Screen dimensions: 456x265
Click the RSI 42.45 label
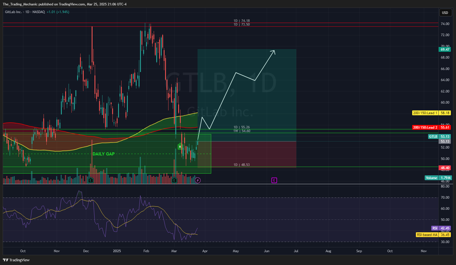click(441, 228)
